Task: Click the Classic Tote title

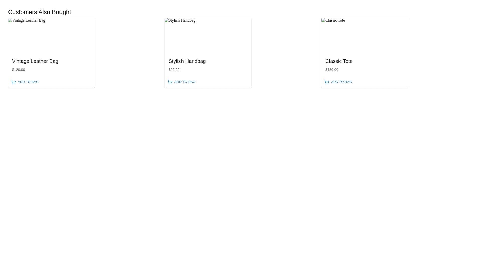Action: 339,61
